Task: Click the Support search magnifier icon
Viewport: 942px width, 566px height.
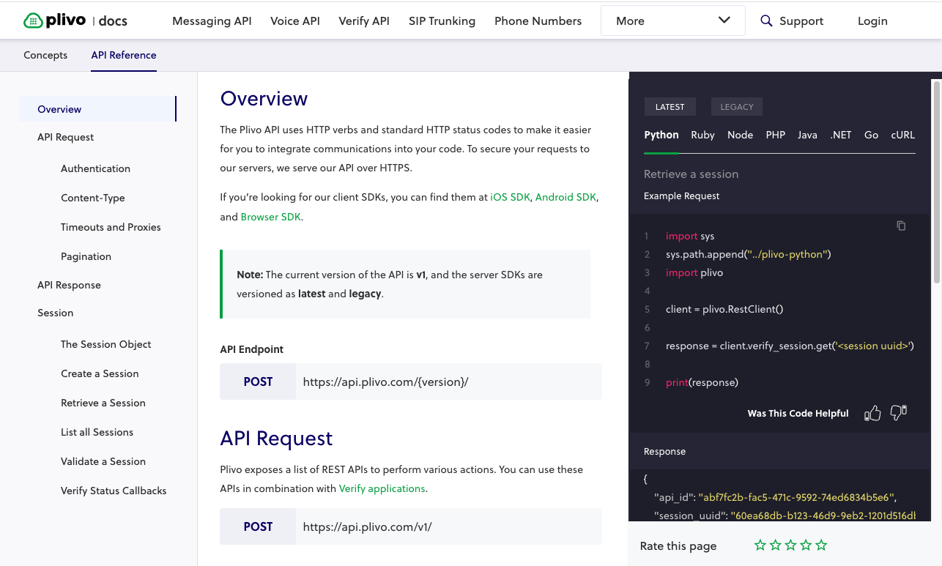Action: coord(766,21)
